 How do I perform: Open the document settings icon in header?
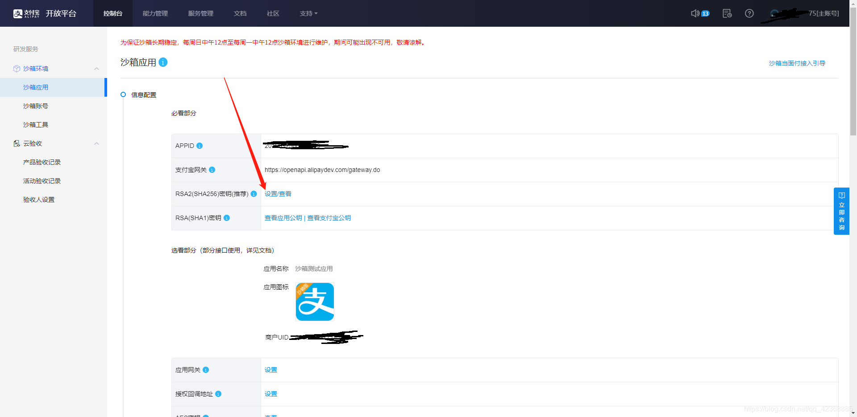727,13
